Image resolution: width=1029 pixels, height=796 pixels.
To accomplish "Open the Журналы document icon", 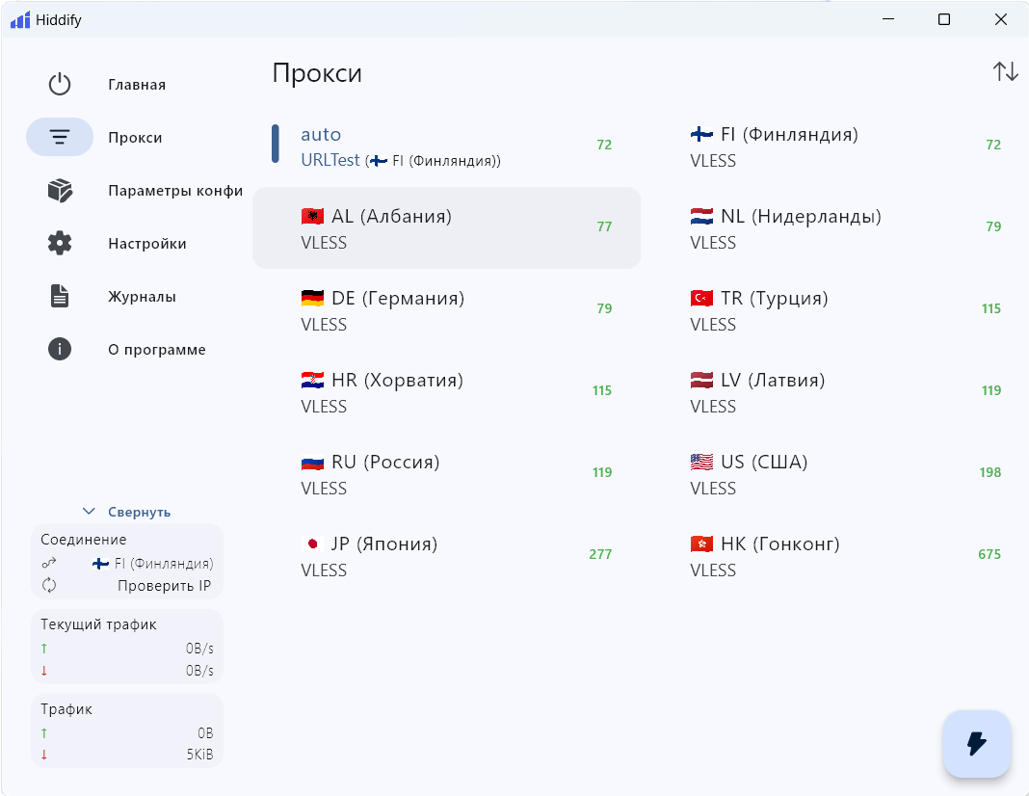I will pyautogui.click(x=60, y=297).
